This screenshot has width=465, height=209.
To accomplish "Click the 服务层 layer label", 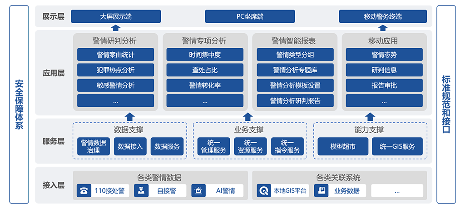I will (x=54, y=141).
